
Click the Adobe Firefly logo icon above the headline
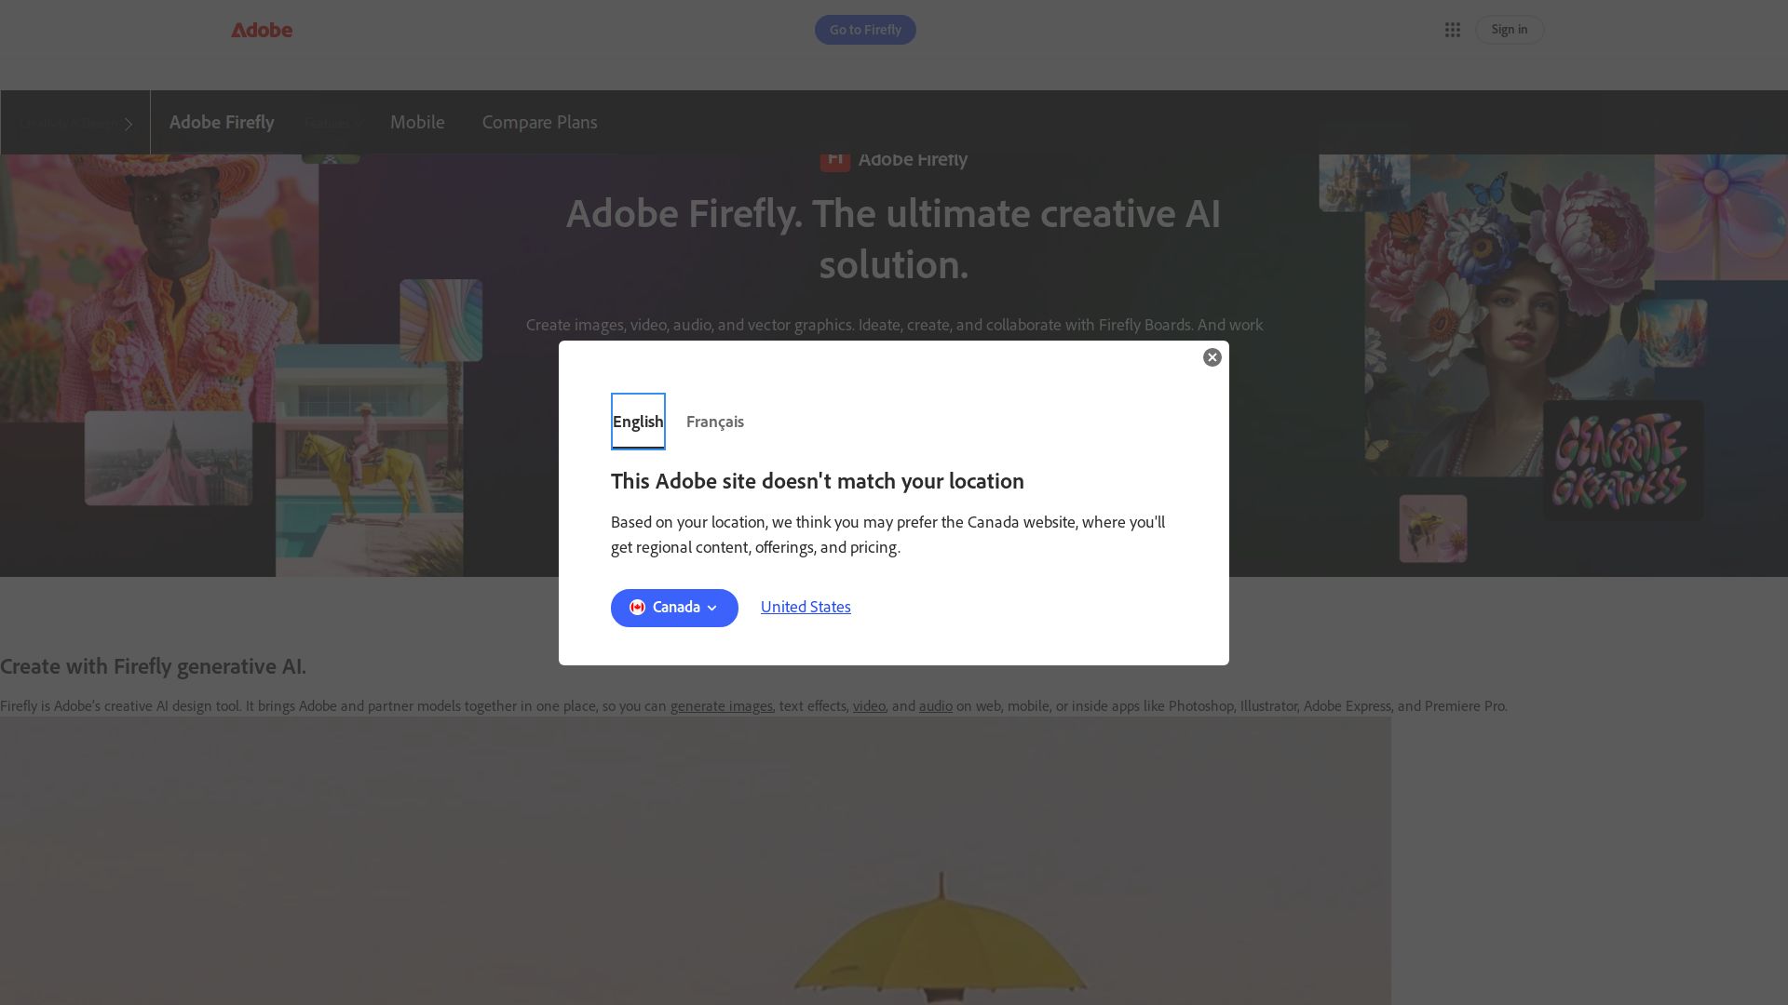coord(834,158)
